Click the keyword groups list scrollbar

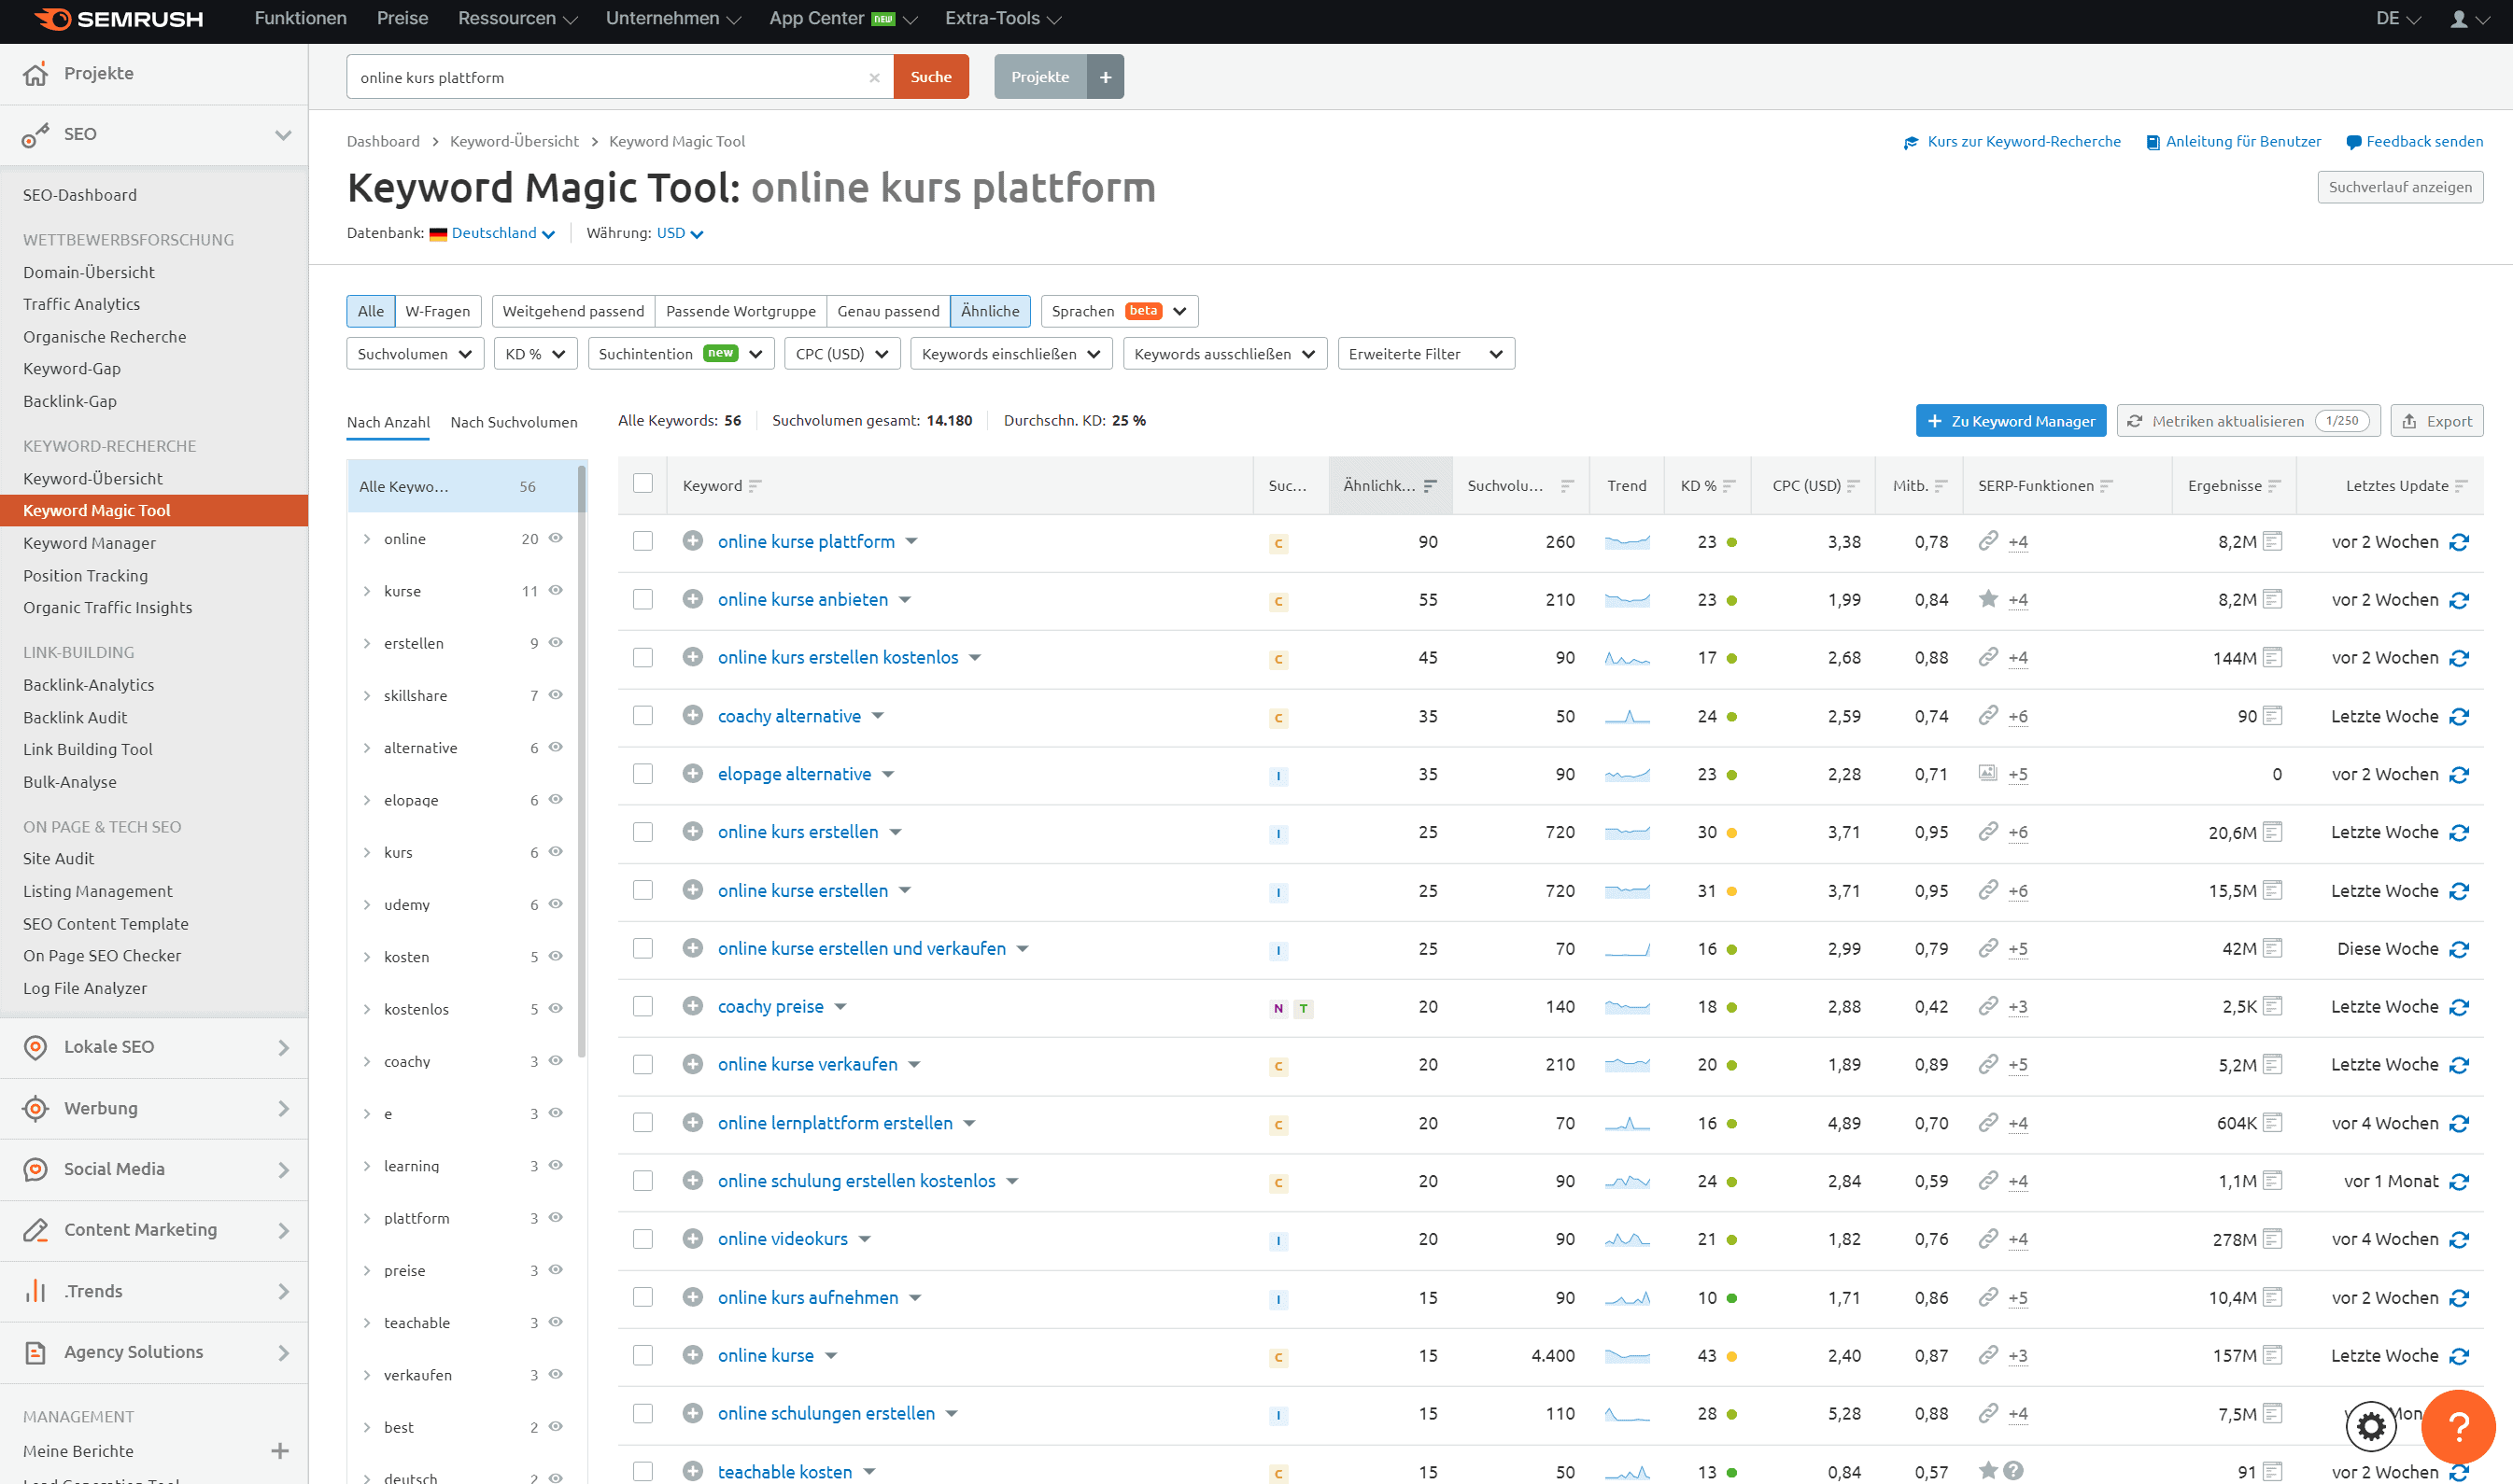coord(581,760)
